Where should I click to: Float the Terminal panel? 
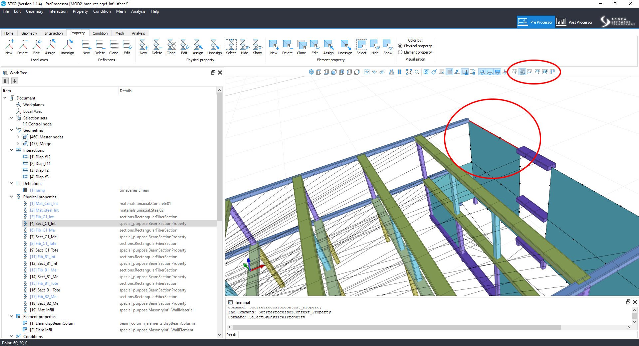pos(628,302)
